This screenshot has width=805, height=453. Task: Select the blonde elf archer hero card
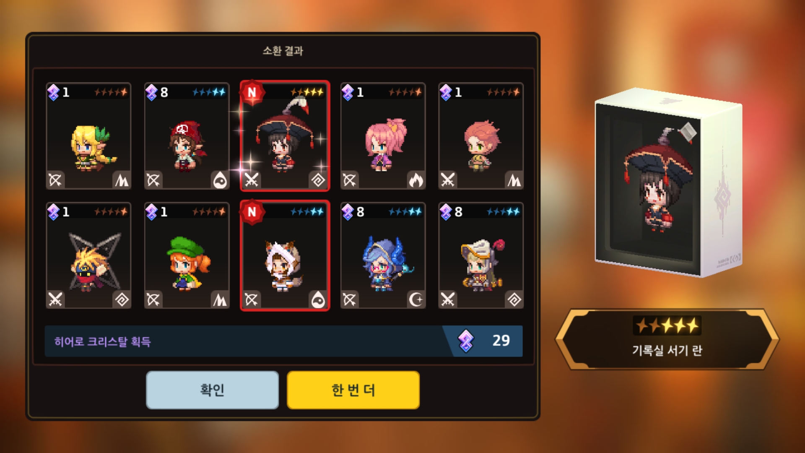click(88, 136)
